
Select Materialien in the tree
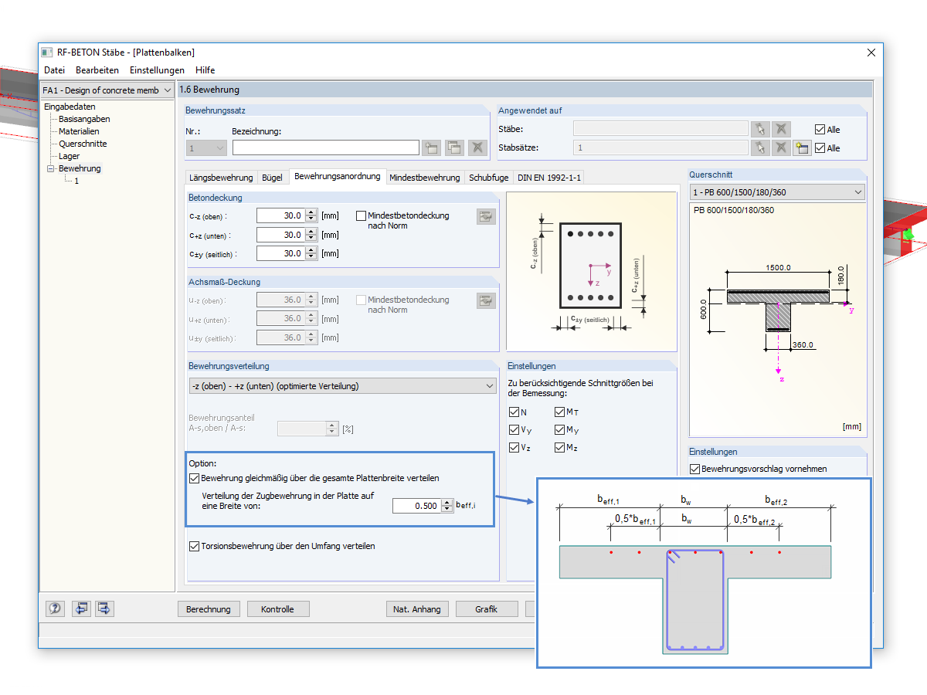(x=79, y=131)
